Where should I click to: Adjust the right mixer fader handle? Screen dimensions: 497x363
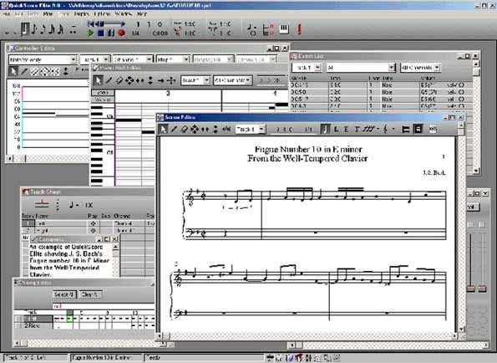(483, 289)
